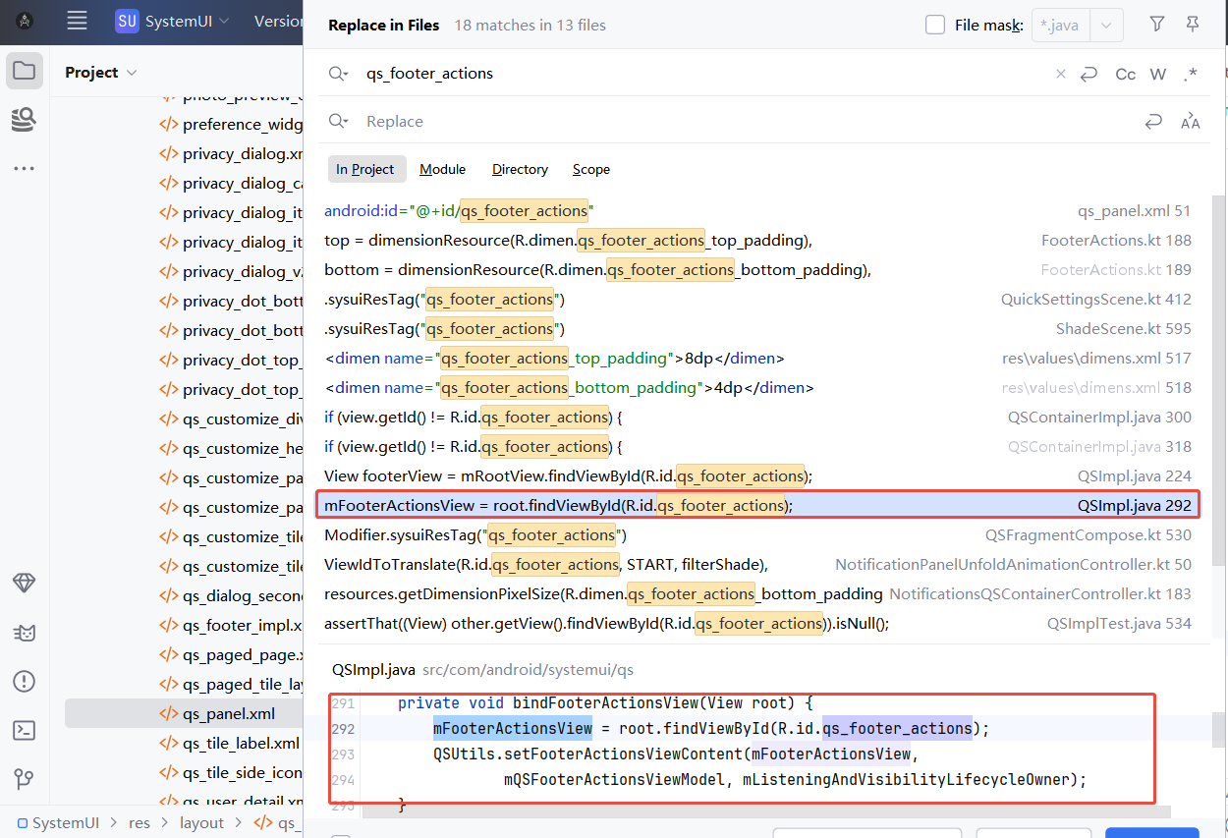
Task: Click the blue button at the dialog bottom
Action: tap(1151, 833)
